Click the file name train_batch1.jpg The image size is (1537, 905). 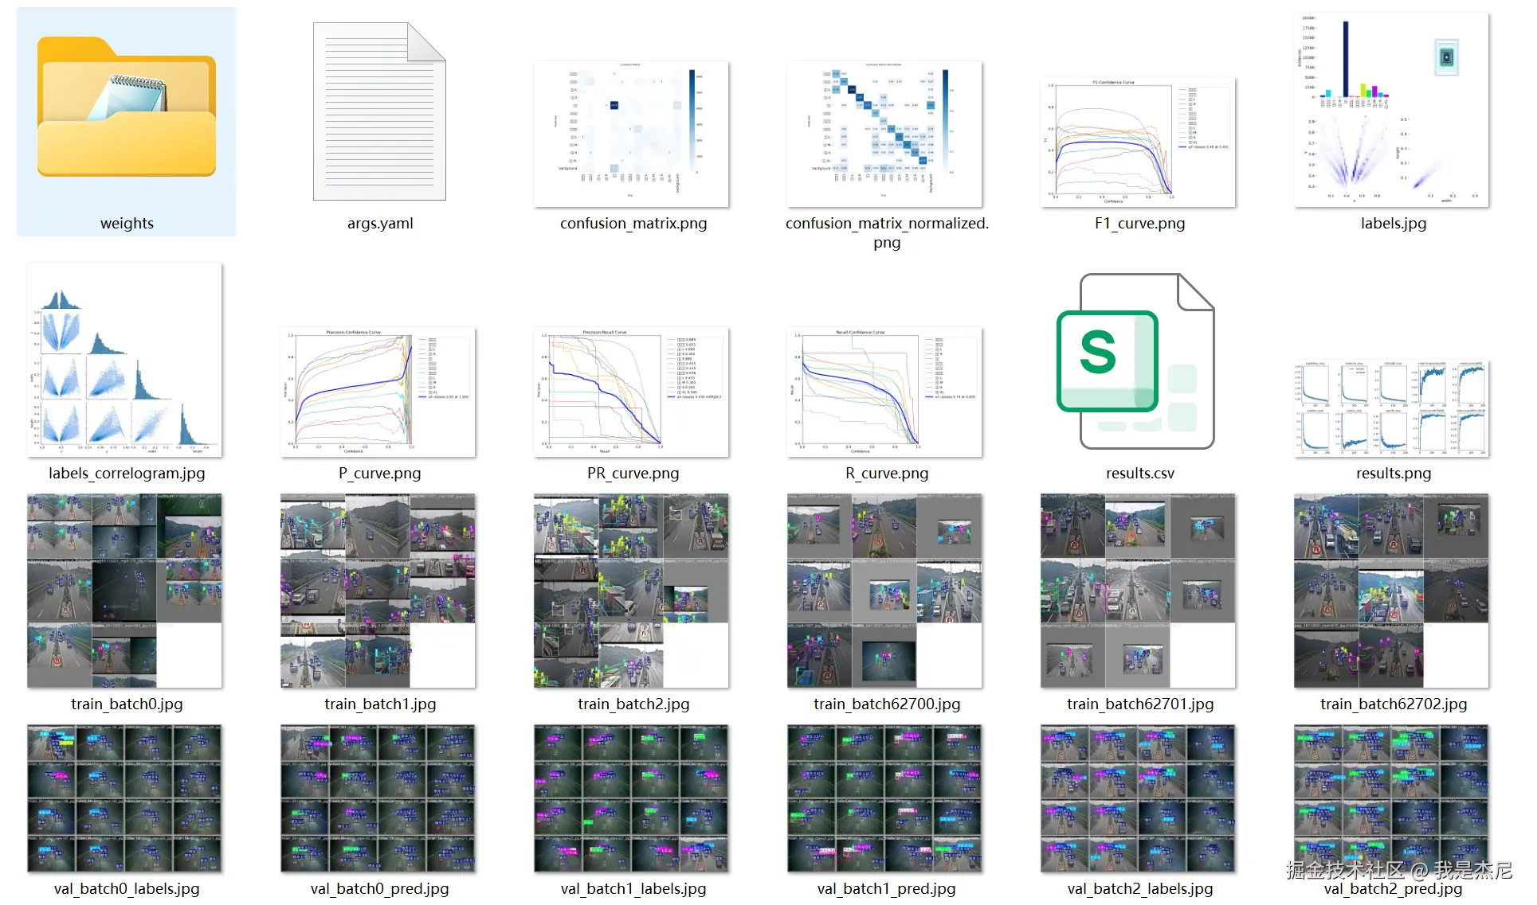tap(380, 704)
